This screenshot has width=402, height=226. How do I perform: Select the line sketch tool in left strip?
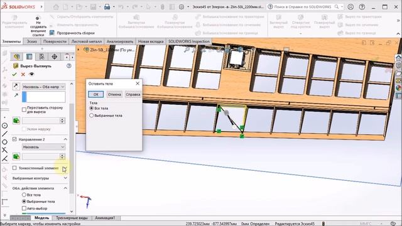[x=4, y=134]
